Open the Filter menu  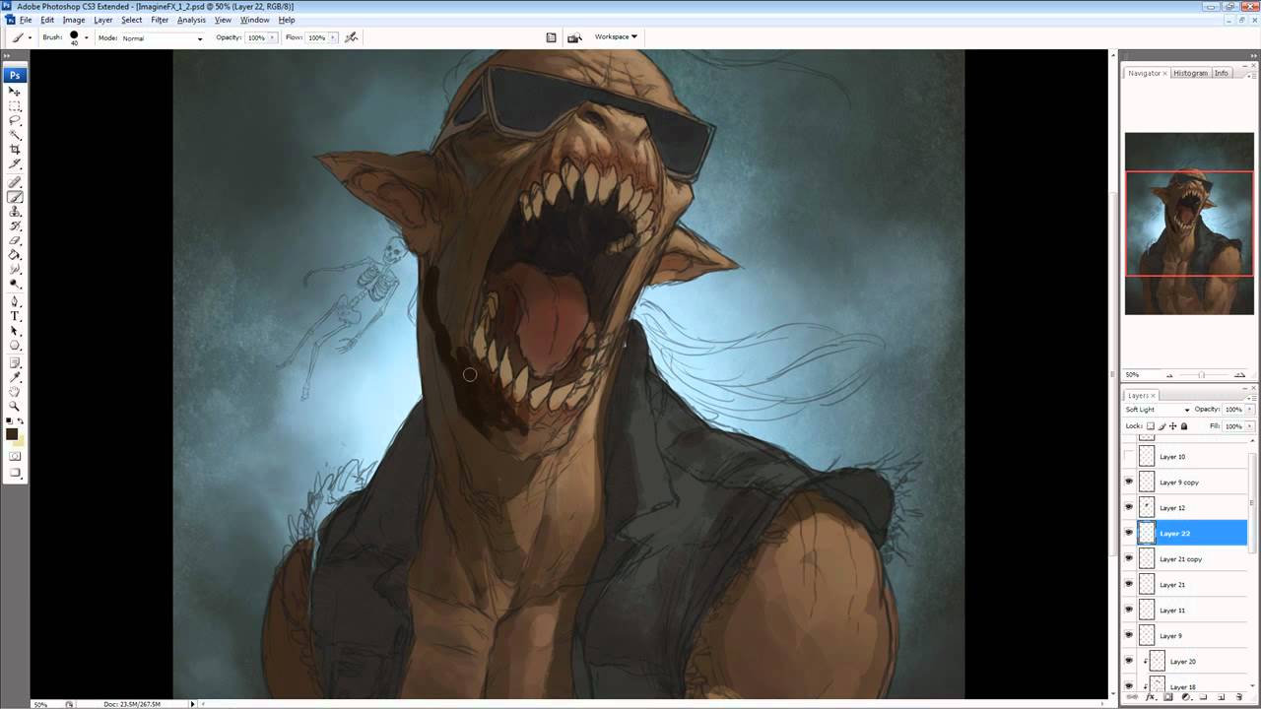[x=160, y=20]
